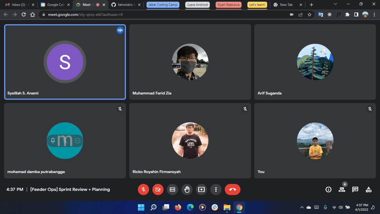Open the Activities shapes icon
The height and width of the screenshot is (214, 380).
tap(368, 190)
